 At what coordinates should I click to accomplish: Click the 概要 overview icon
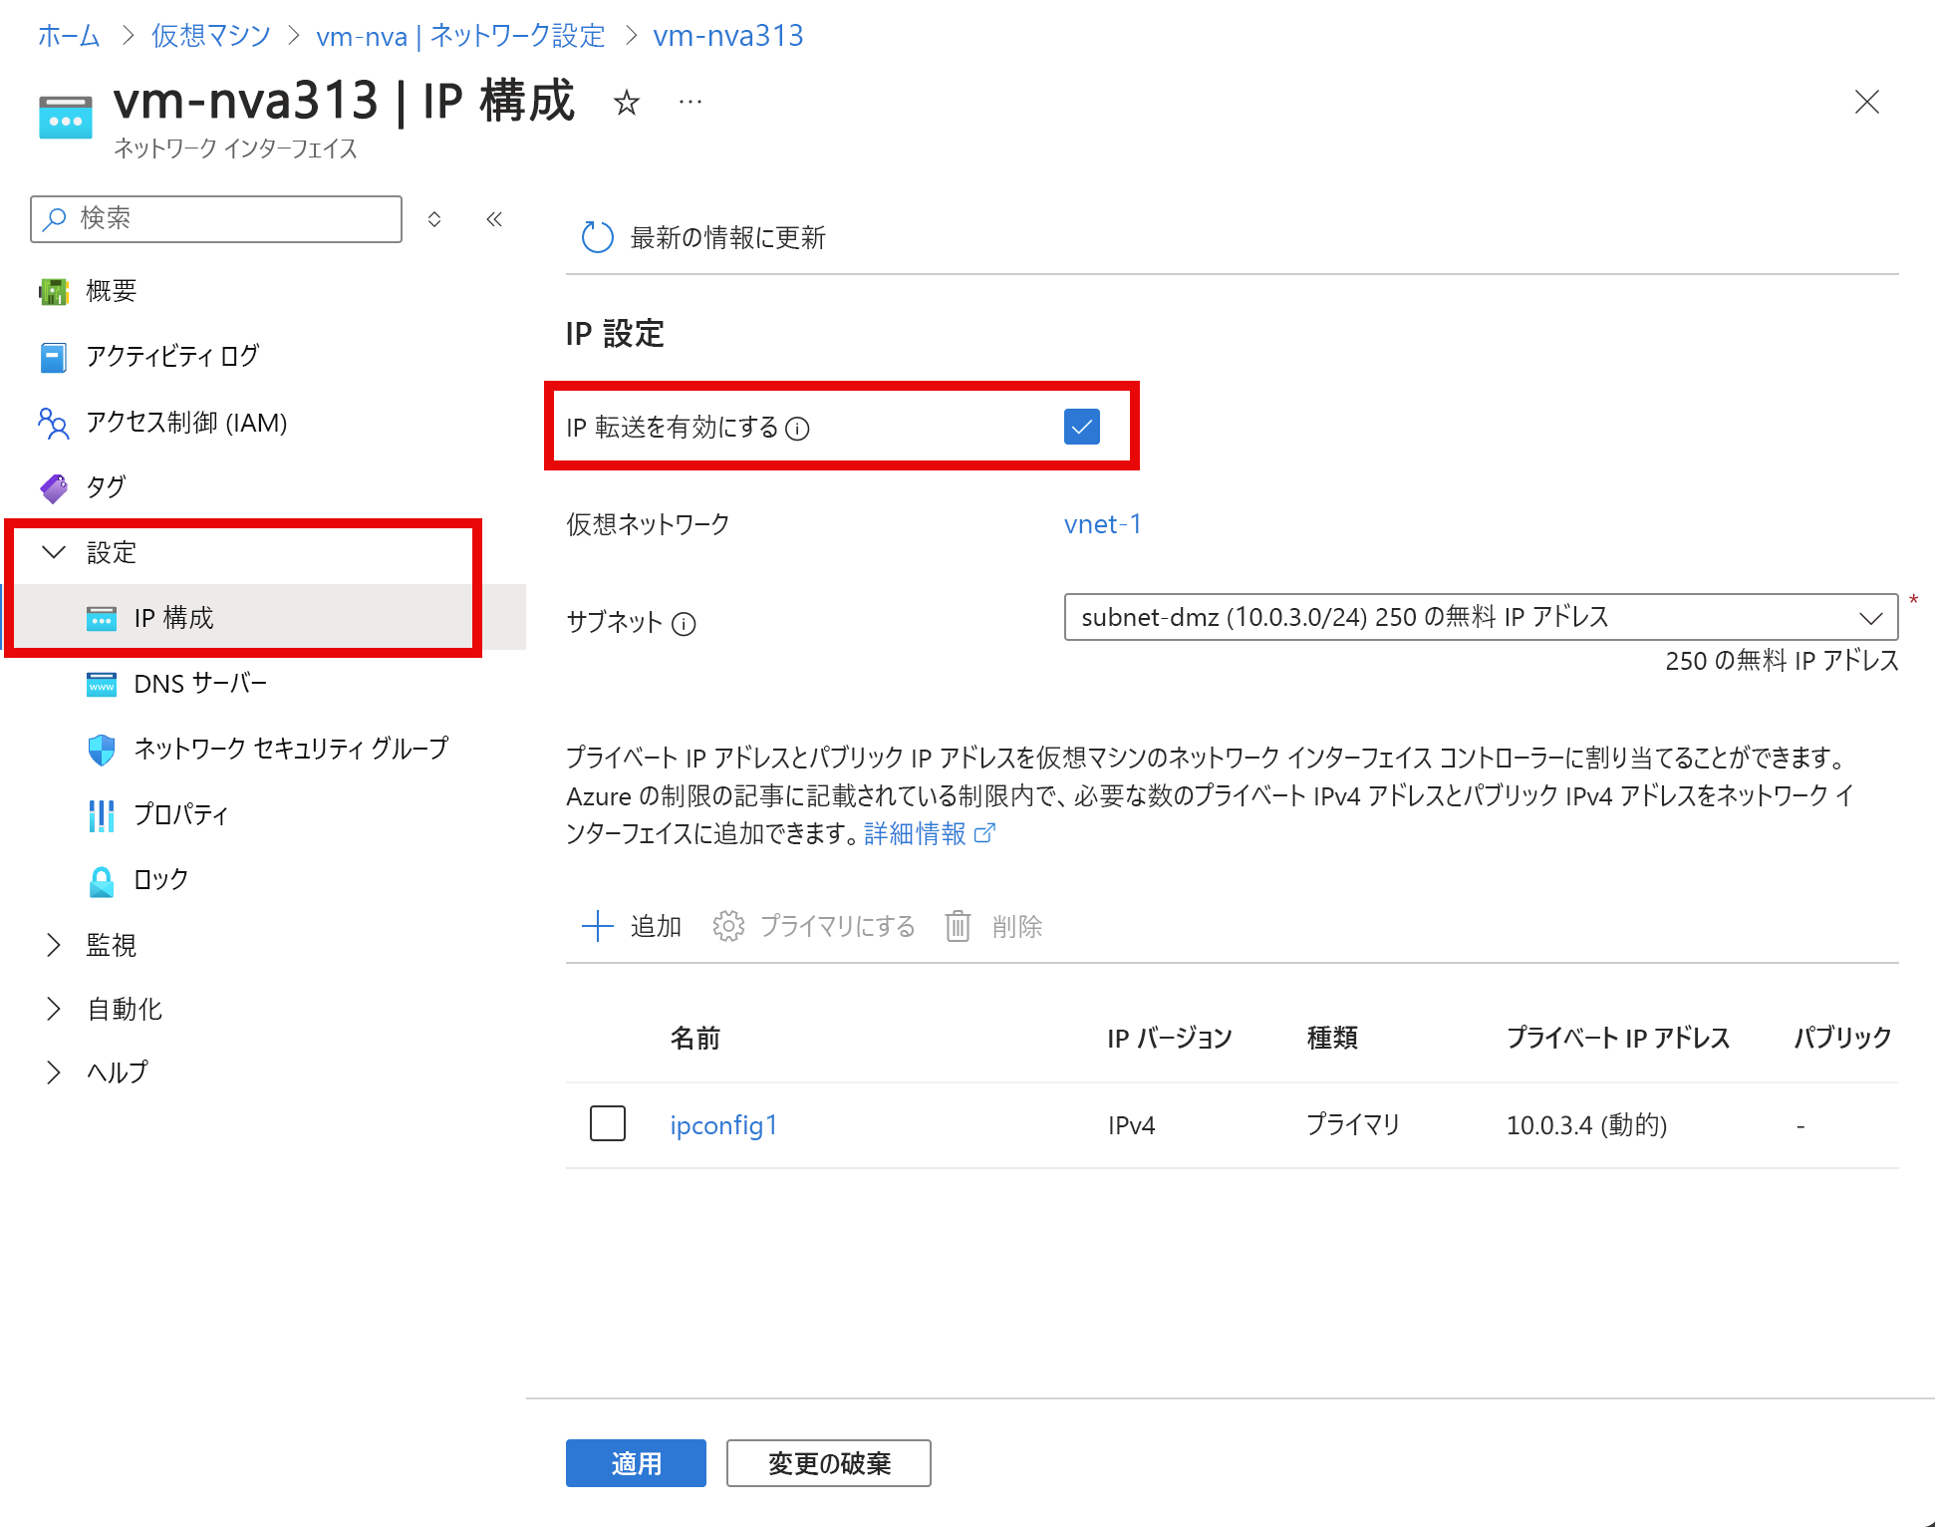pyautogui.click(x=54, y=291)
